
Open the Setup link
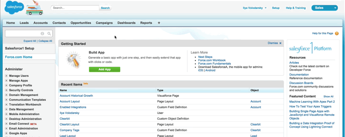[276, 8]
